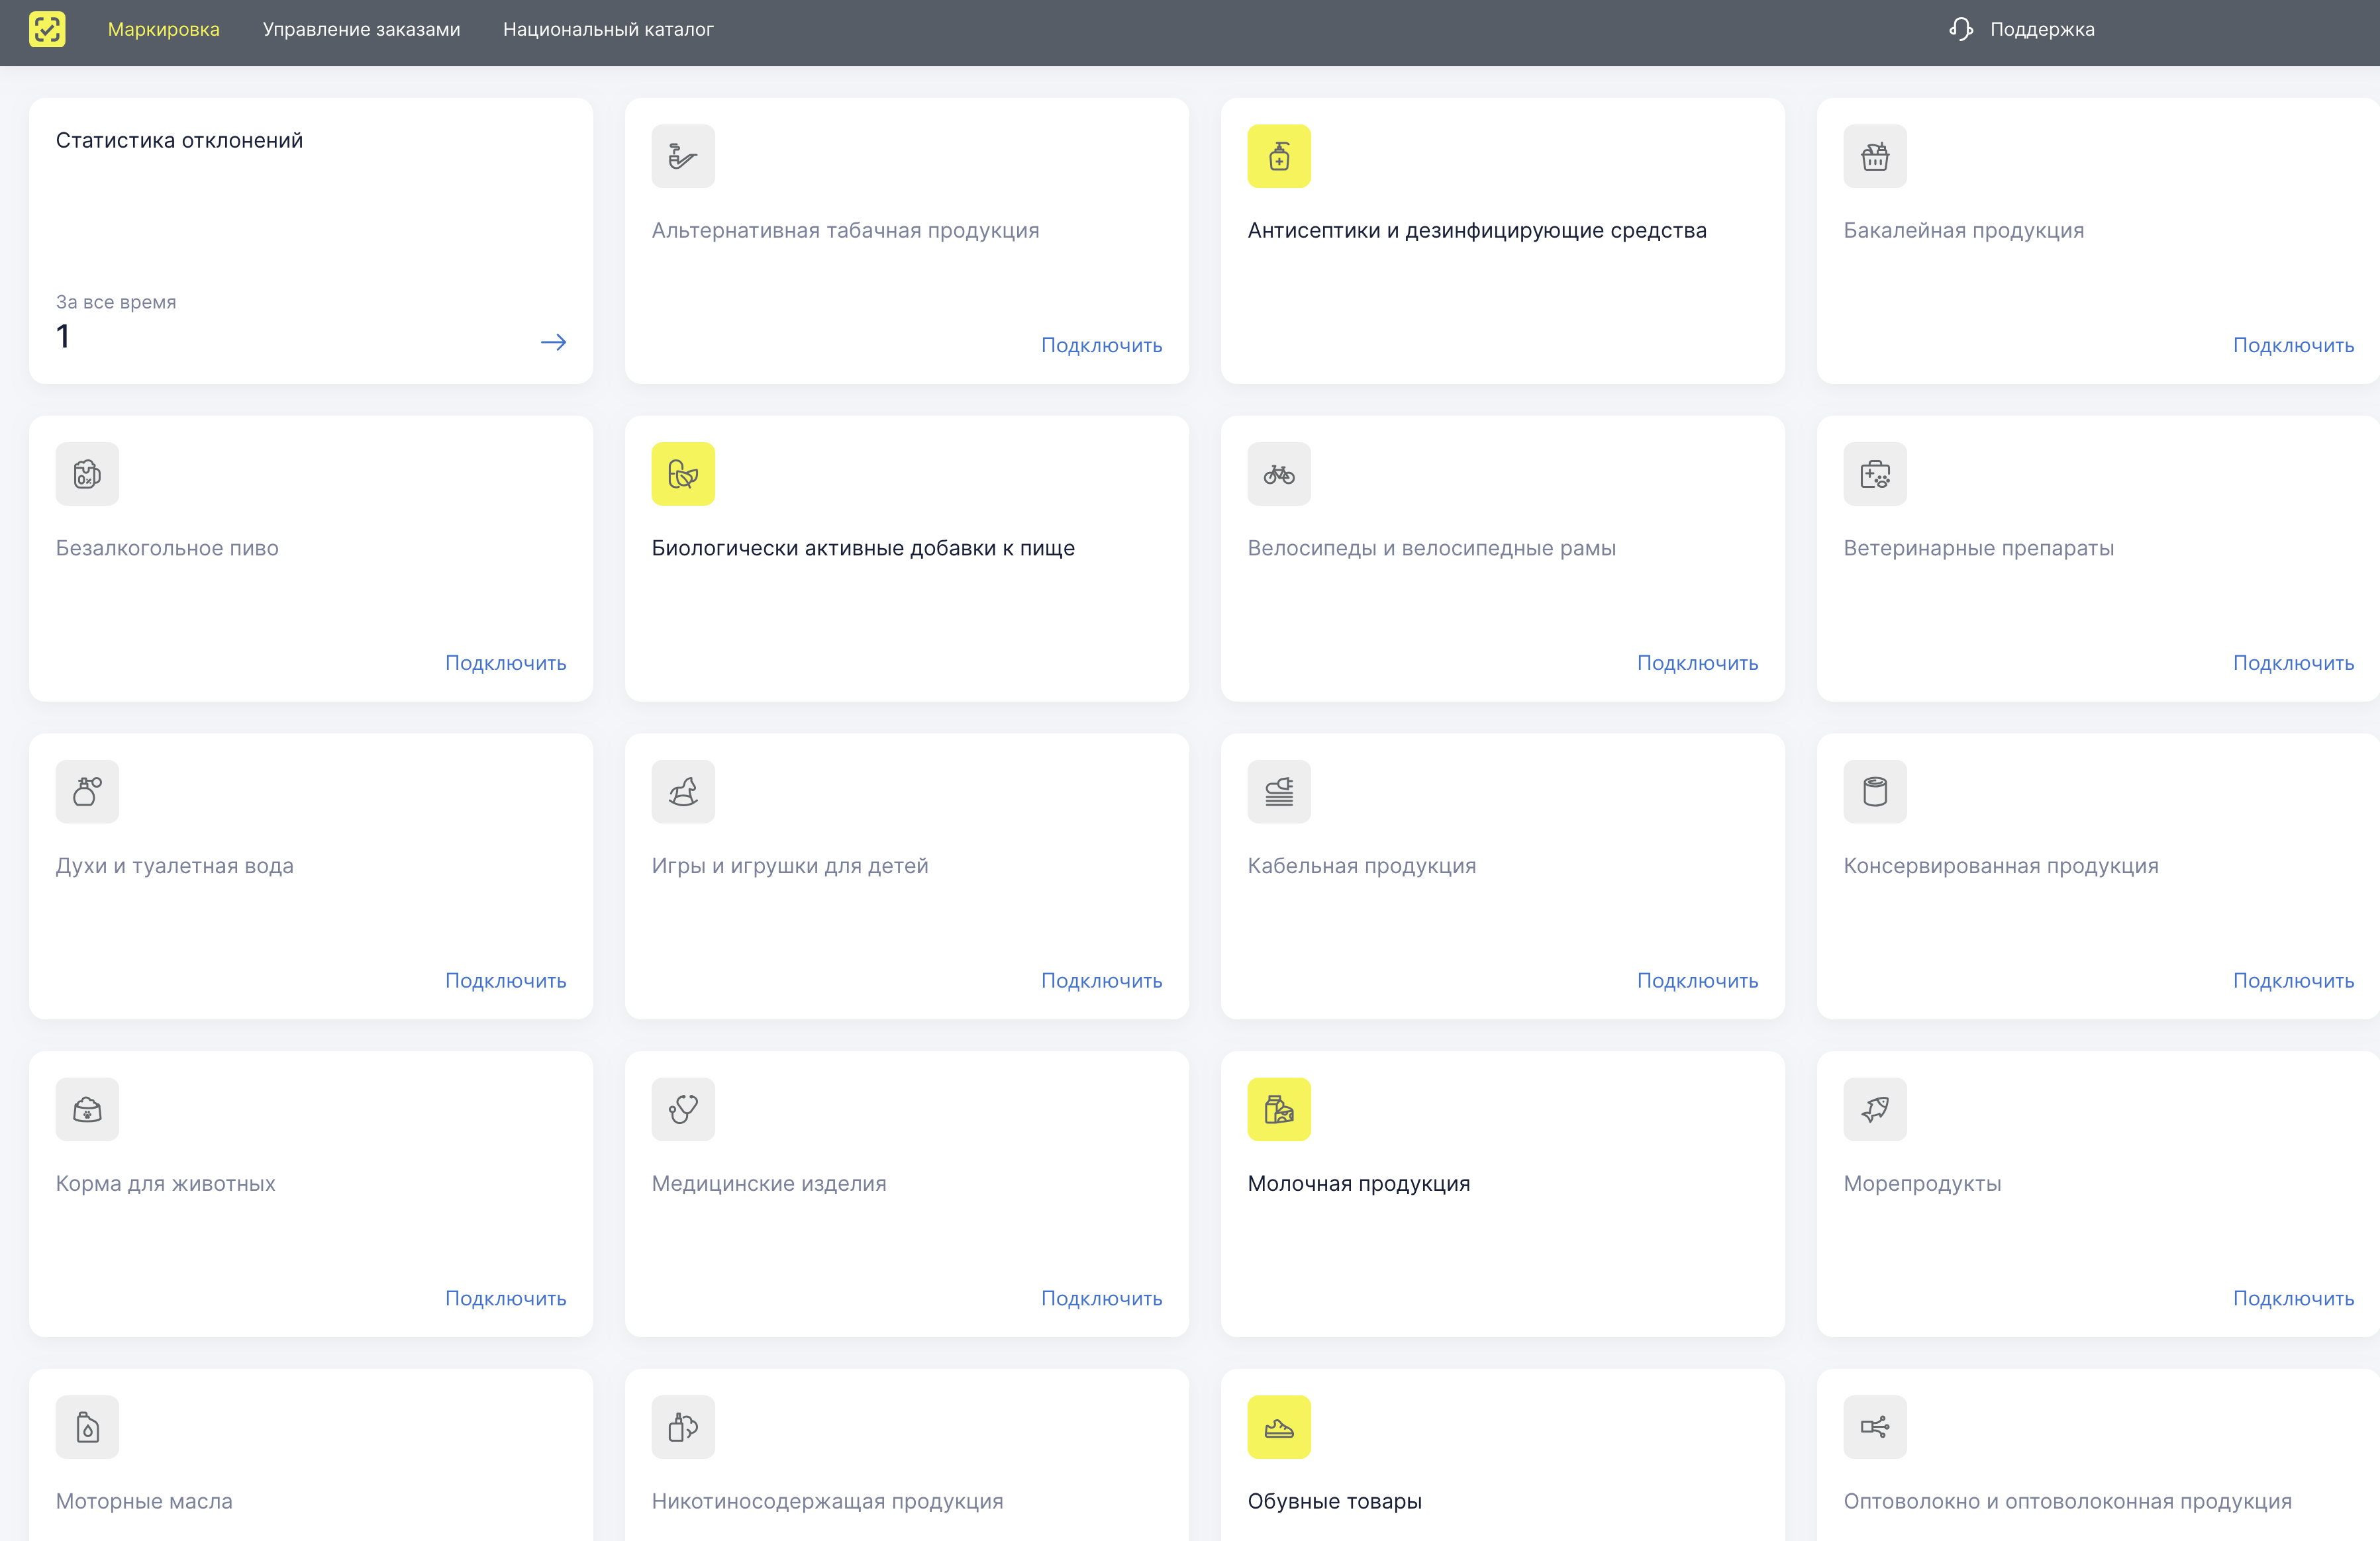Select the Ветеринарные препараты card title

[x=1978, y=549]
